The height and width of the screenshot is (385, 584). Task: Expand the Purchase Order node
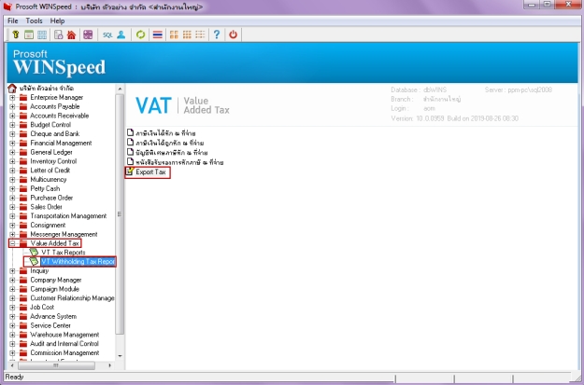[13, 198]
